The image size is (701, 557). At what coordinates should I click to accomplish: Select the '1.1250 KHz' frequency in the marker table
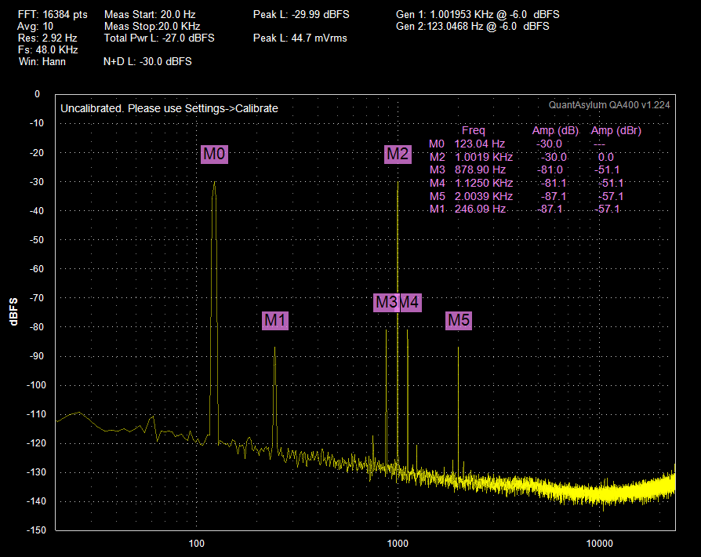[x=484, y=183]
